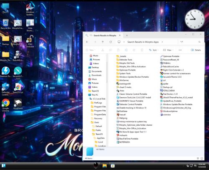Open Windhawk desktop shortcut
The width and height of the screenshot is (209, 170).
(18, 104)
